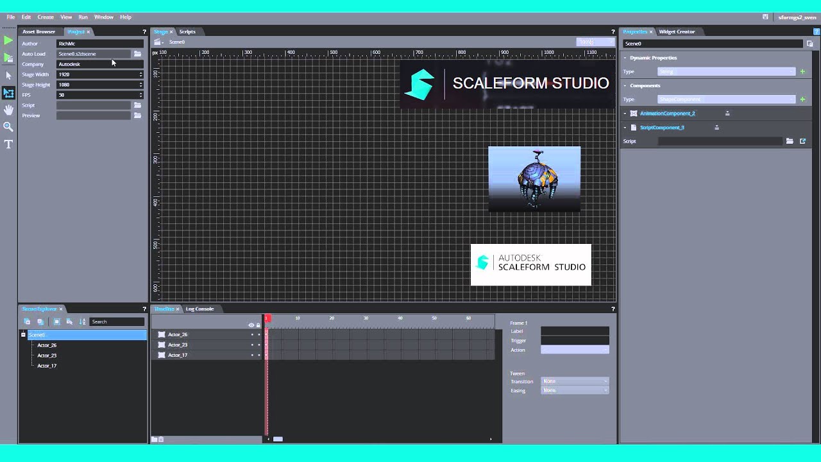Toggle lock dot for Actor_23 timeline layer
821x462 pixels.
pos(259,345)
